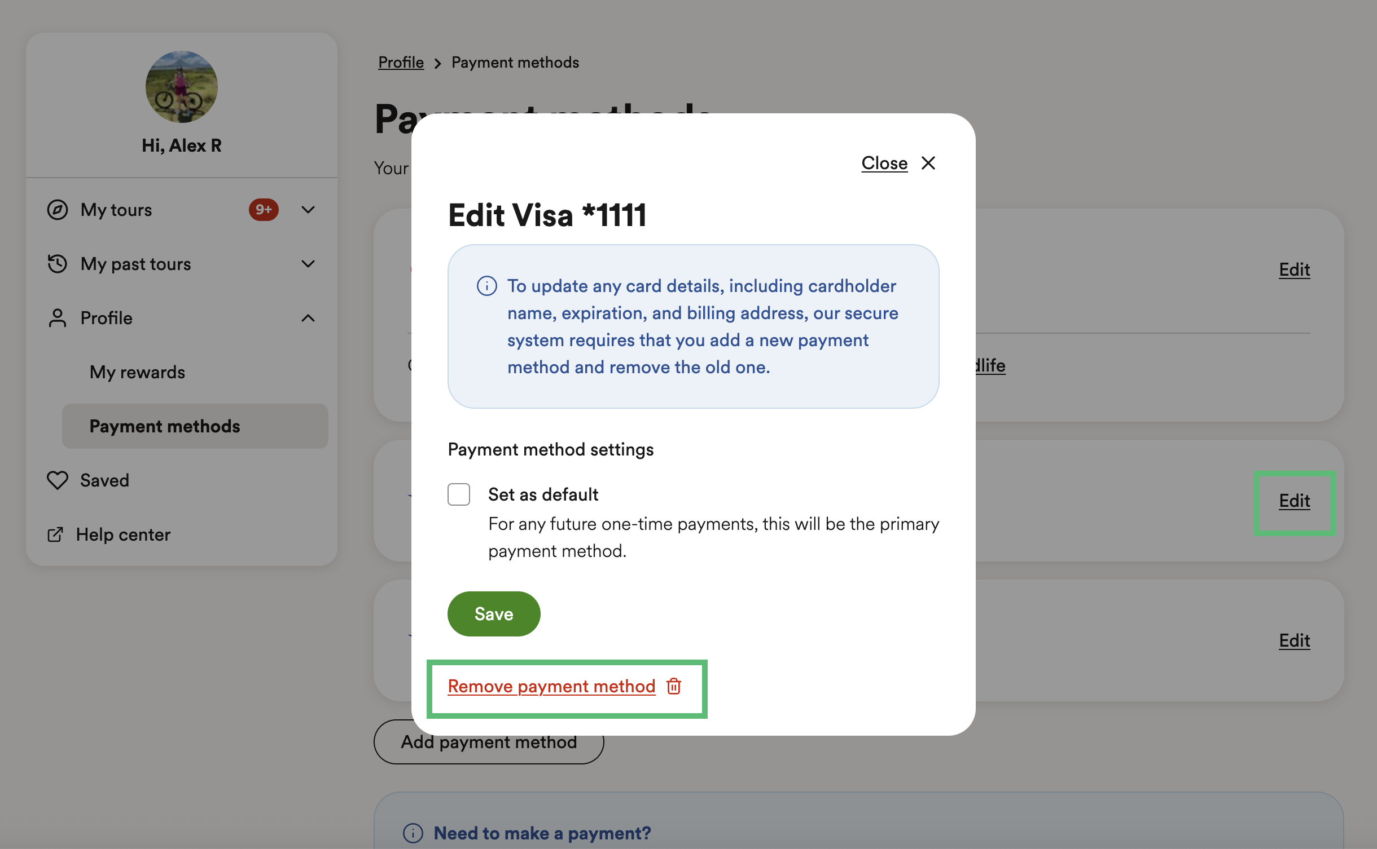Click the info icon near Need to make a payment
The height and width of the screenshot is (849, 1377).
pyautogui.click(x=413, y=833)
